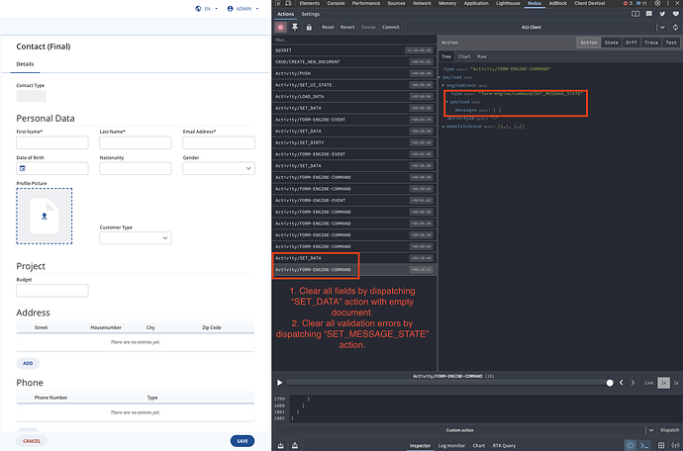Image resolution: width=683 pixels, height=451 pixels.
Task: Click the Profile Picture upload area
Action: (45, 216)
